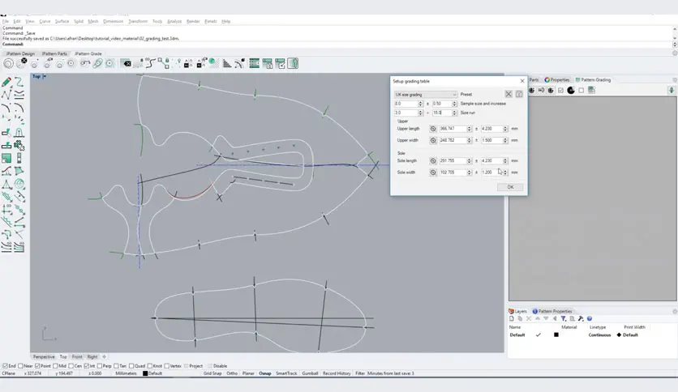Image resolution: width=678 pixels, height=392 pixels.
Task: Click the green download arrow in Pattern Grading panel
Action: (x=671, y=90)
